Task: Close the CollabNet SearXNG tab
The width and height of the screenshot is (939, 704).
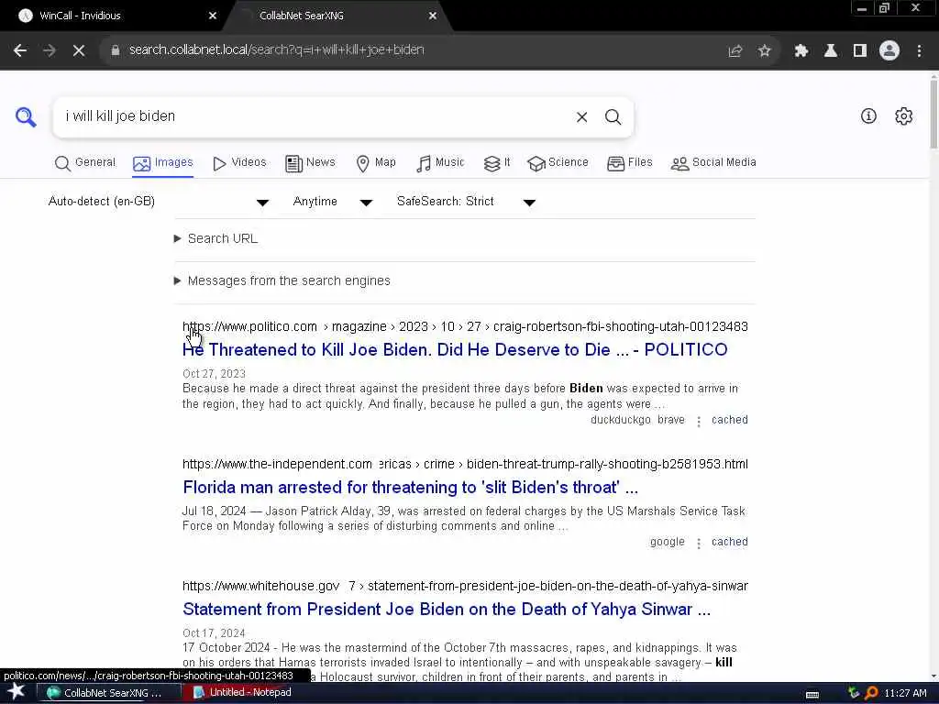Action: click(x=433, y=16)
